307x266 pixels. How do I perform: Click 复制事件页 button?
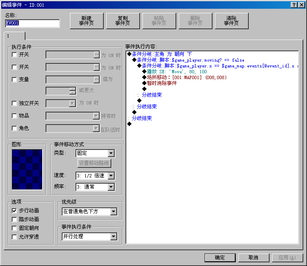(x=123, y=21)
